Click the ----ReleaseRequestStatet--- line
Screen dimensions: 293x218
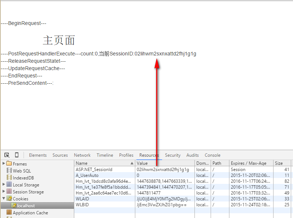(x=33, y=61)
